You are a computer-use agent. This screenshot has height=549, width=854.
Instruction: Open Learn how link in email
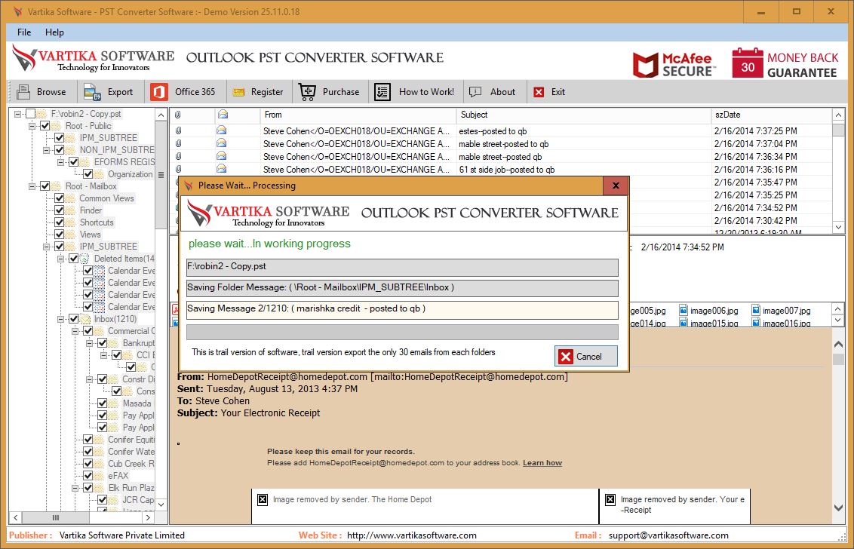click(542, 463)
